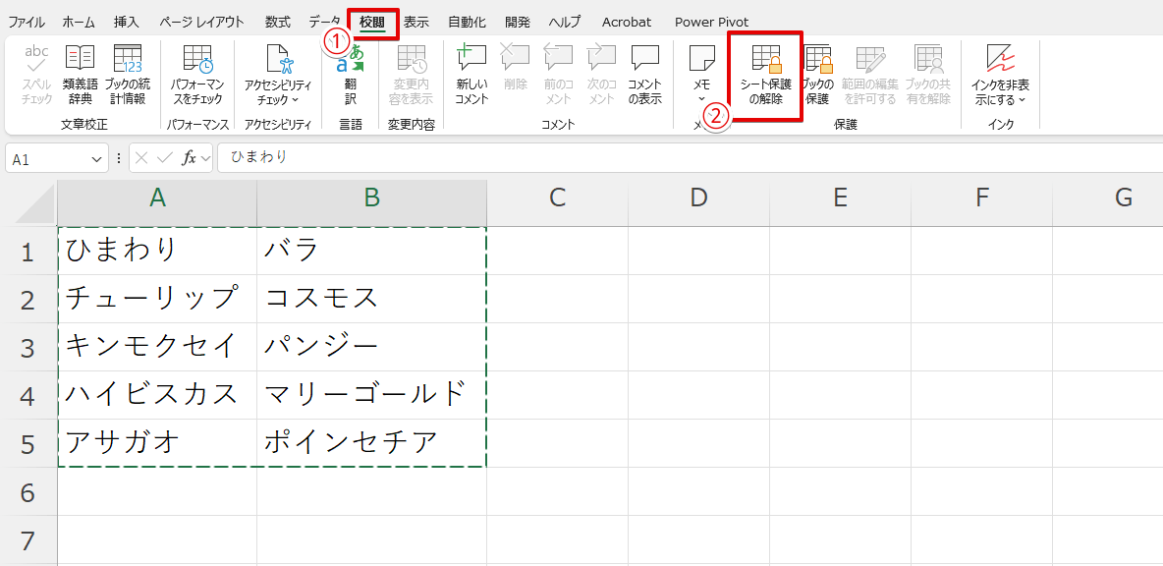
Task: Click the Protect Workbook (ブックの保護) icon
Action: 817,75
